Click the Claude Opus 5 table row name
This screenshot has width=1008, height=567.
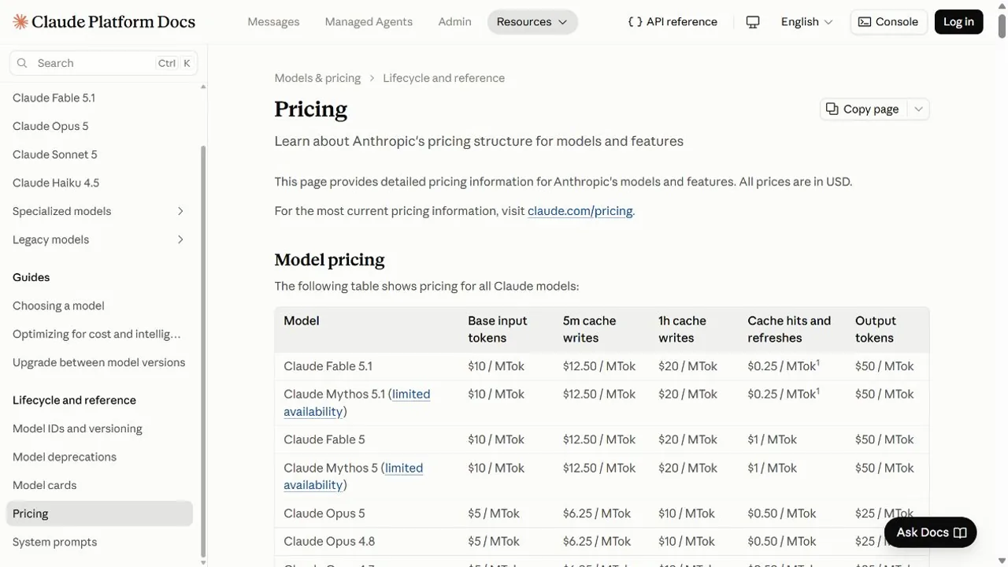pyautogui.click(x=324, y=513)
